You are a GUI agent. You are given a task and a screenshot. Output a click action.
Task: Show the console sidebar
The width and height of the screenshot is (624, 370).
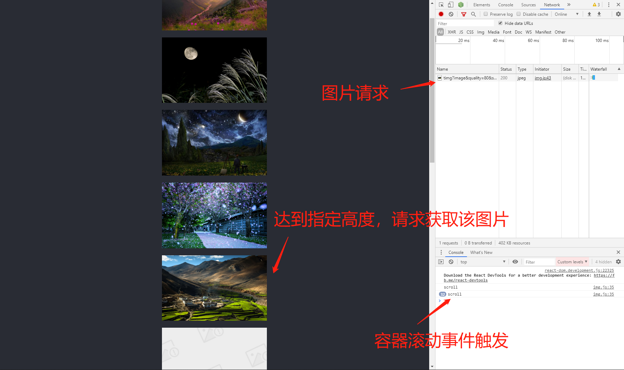(441, 262)
